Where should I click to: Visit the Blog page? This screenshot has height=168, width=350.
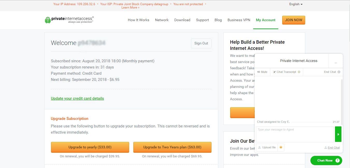click(x=218, y=20)
